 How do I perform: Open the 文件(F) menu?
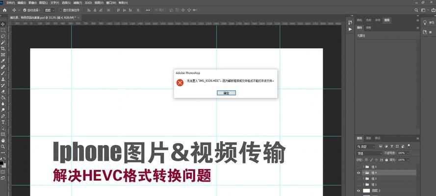[11, 3]
